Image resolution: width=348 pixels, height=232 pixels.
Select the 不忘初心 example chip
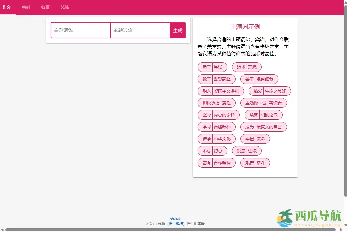[212, 151]
